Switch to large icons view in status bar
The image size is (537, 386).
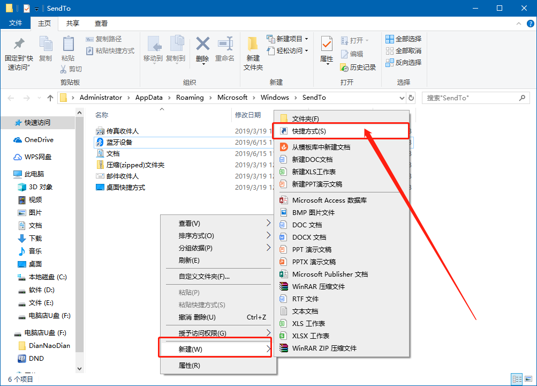coord(529,379)
